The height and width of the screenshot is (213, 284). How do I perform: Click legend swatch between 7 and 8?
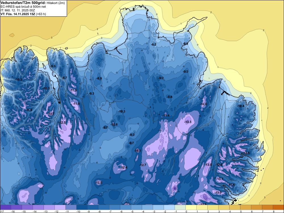point(268,207)
